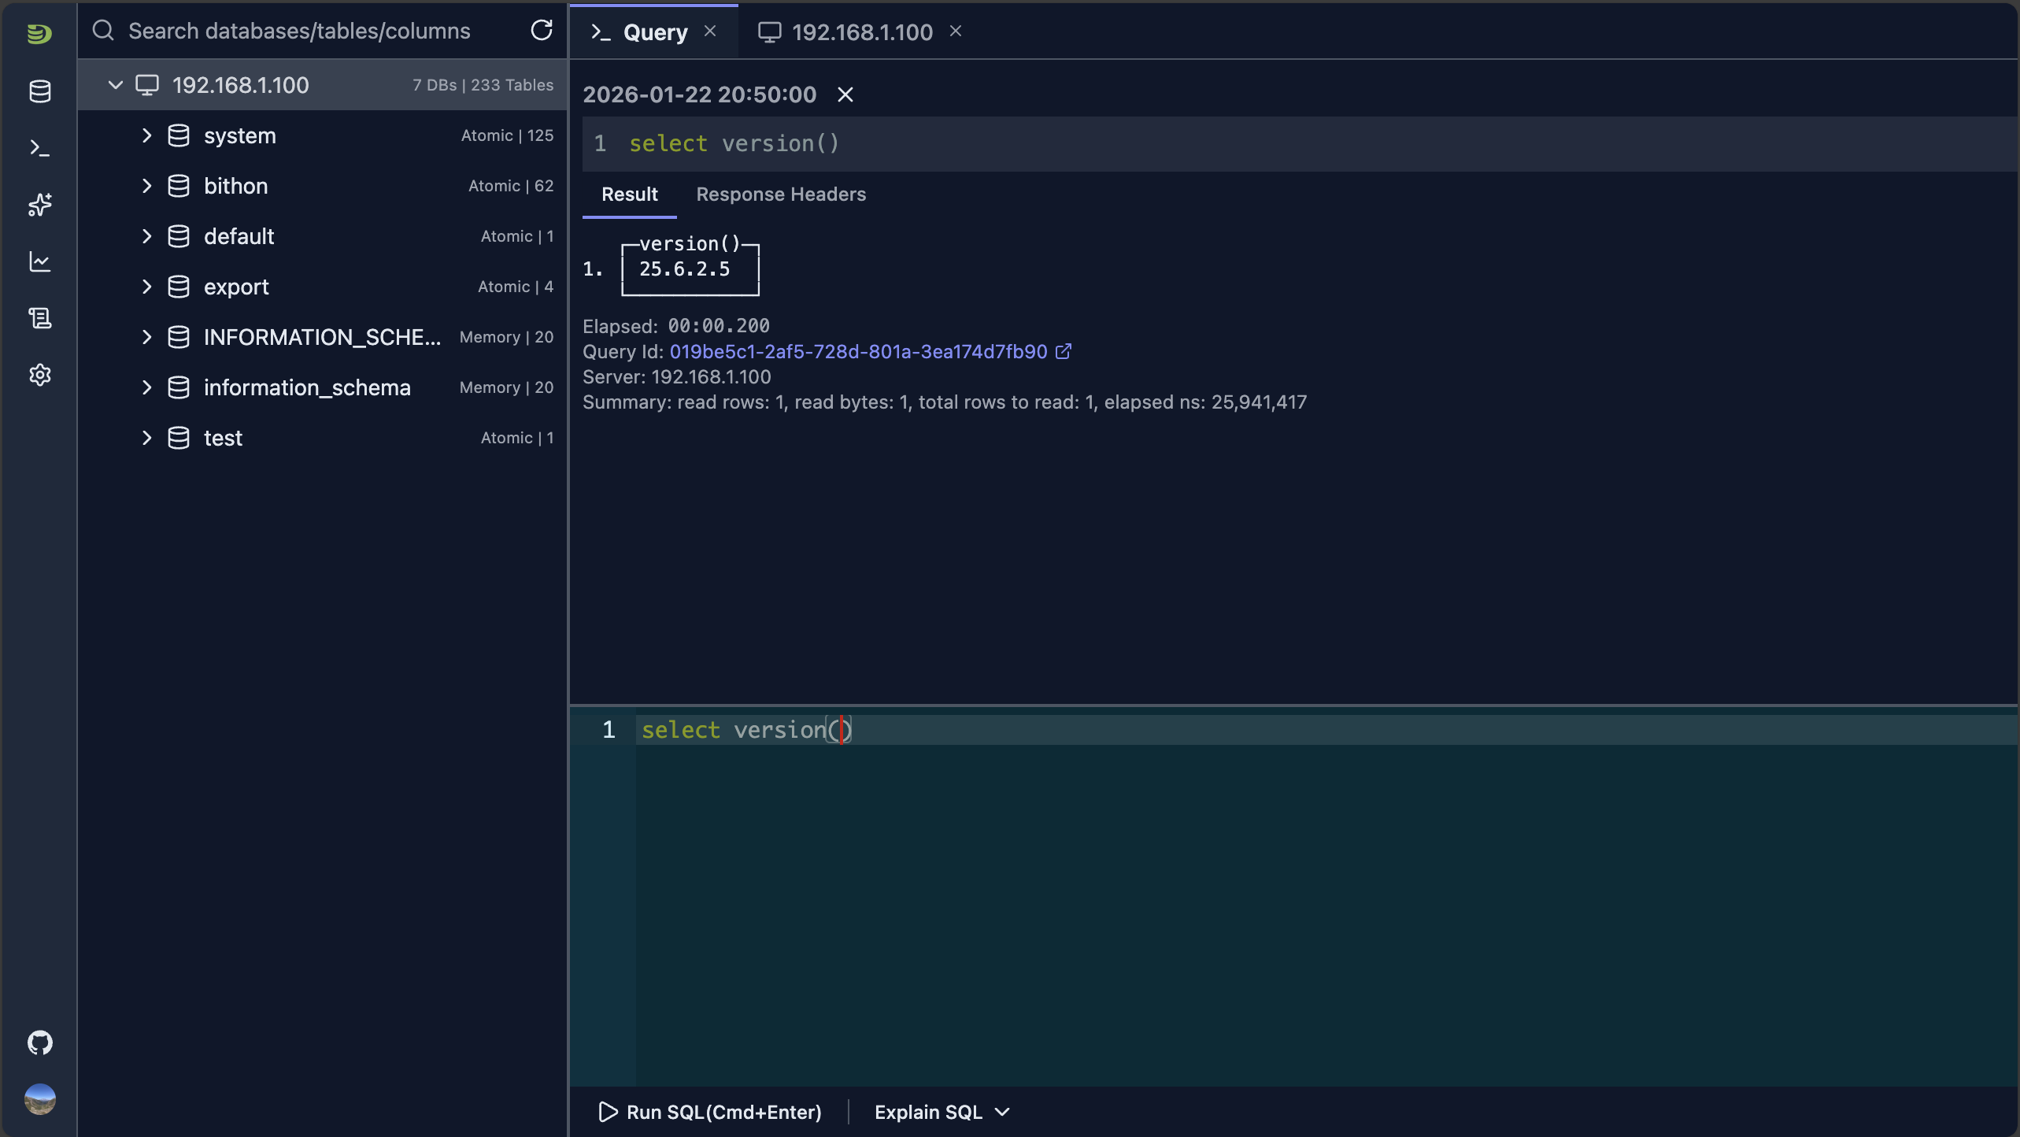Open the Query Id link 019be5c1
The height and width of the screenshot is (1137, 2020).
[860, 352]
